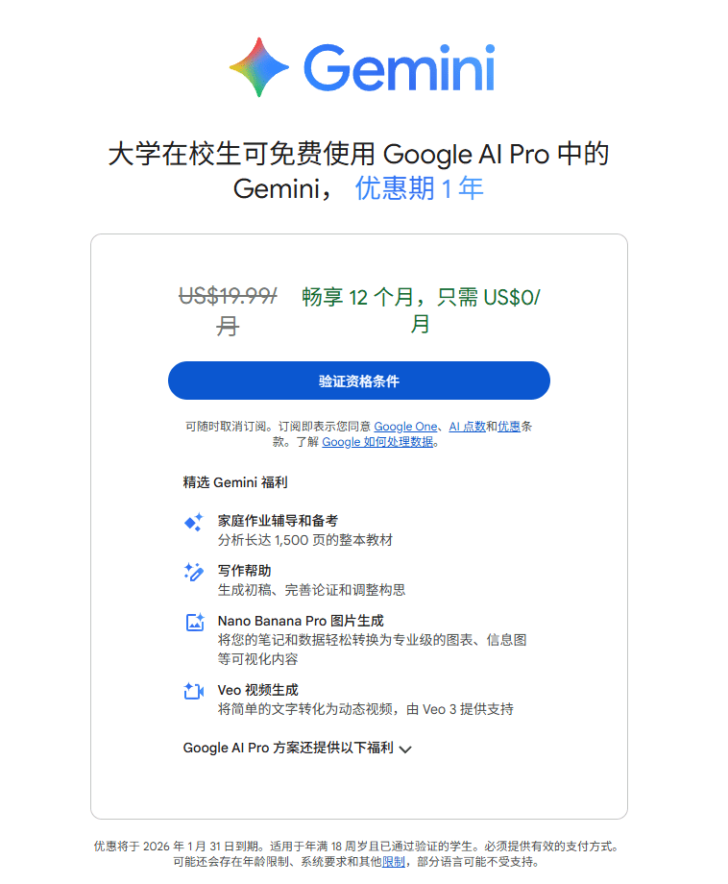Click the Veo video generation icon
The width and height of the screenshot is (728, 884).
[194, 691]
